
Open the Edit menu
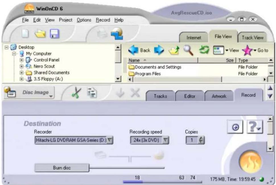[37, 20]
